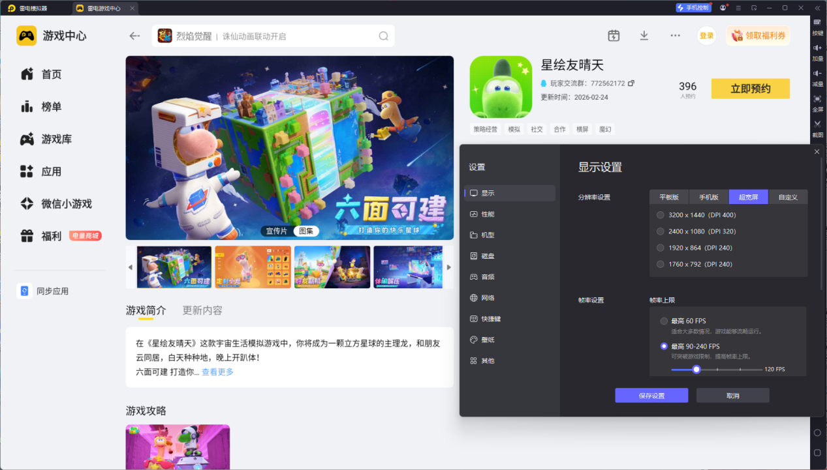Show next screenshots with right thumbnail arrow
827x470 pixels.
(448, 267)
